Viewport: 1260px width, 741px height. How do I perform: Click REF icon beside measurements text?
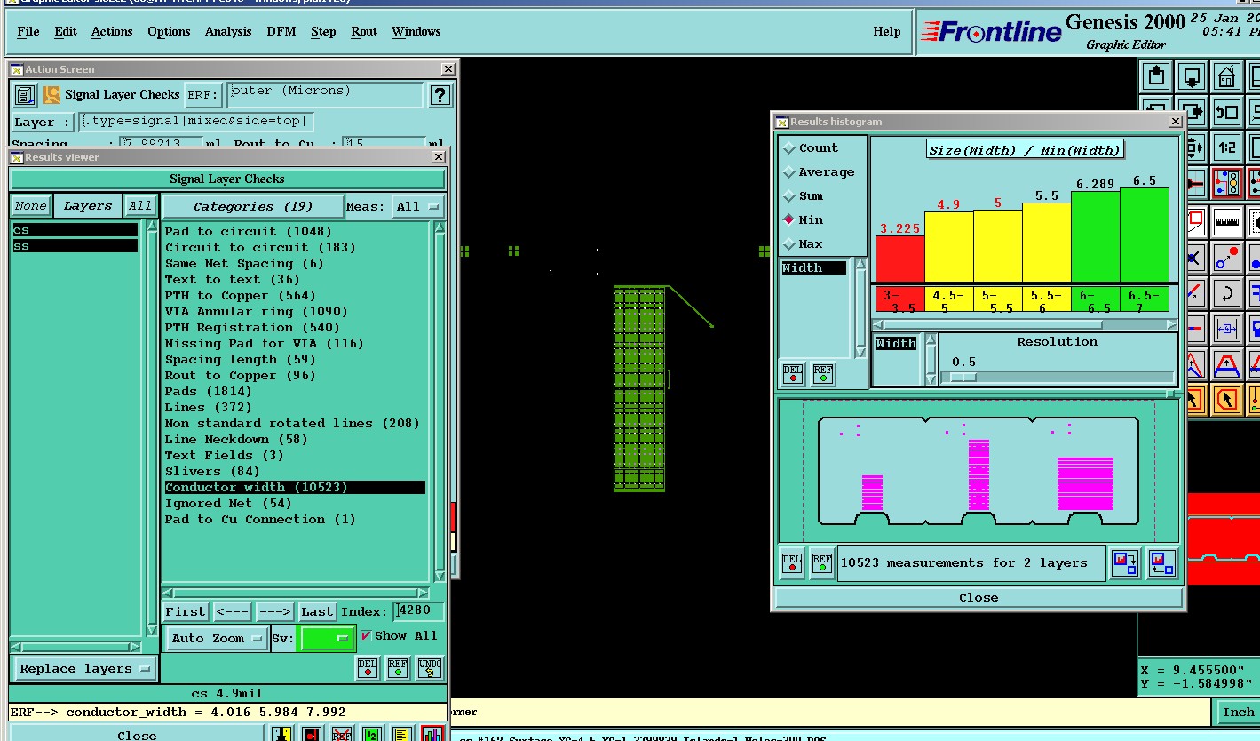click(x=822, y=563)
